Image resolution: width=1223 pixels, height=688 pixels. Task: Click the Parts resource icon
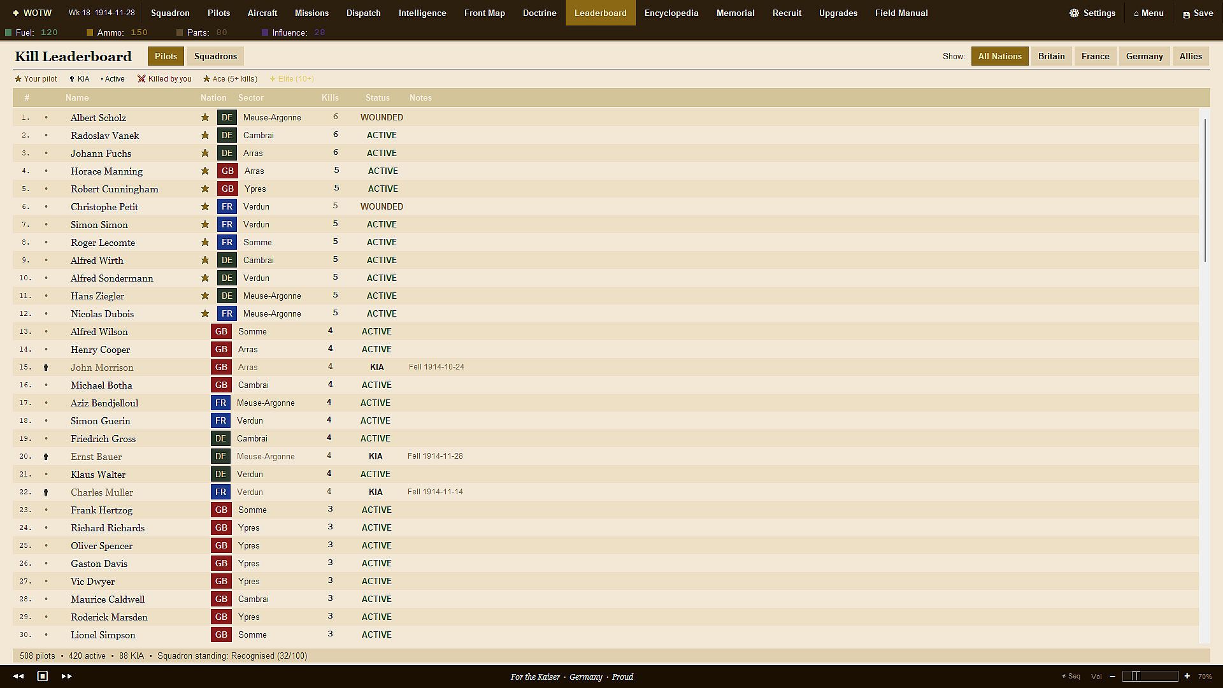point(180,32)
